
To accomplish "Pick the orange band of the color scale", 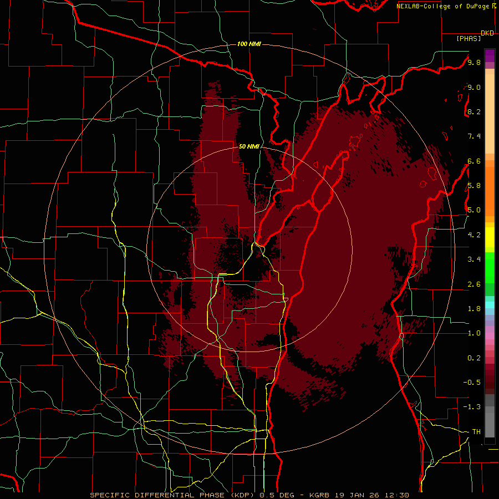I will coord(490,191).
